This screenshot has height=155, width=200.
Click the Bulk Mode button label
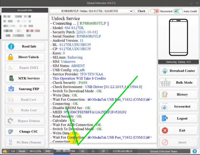(x=184, y=82)
